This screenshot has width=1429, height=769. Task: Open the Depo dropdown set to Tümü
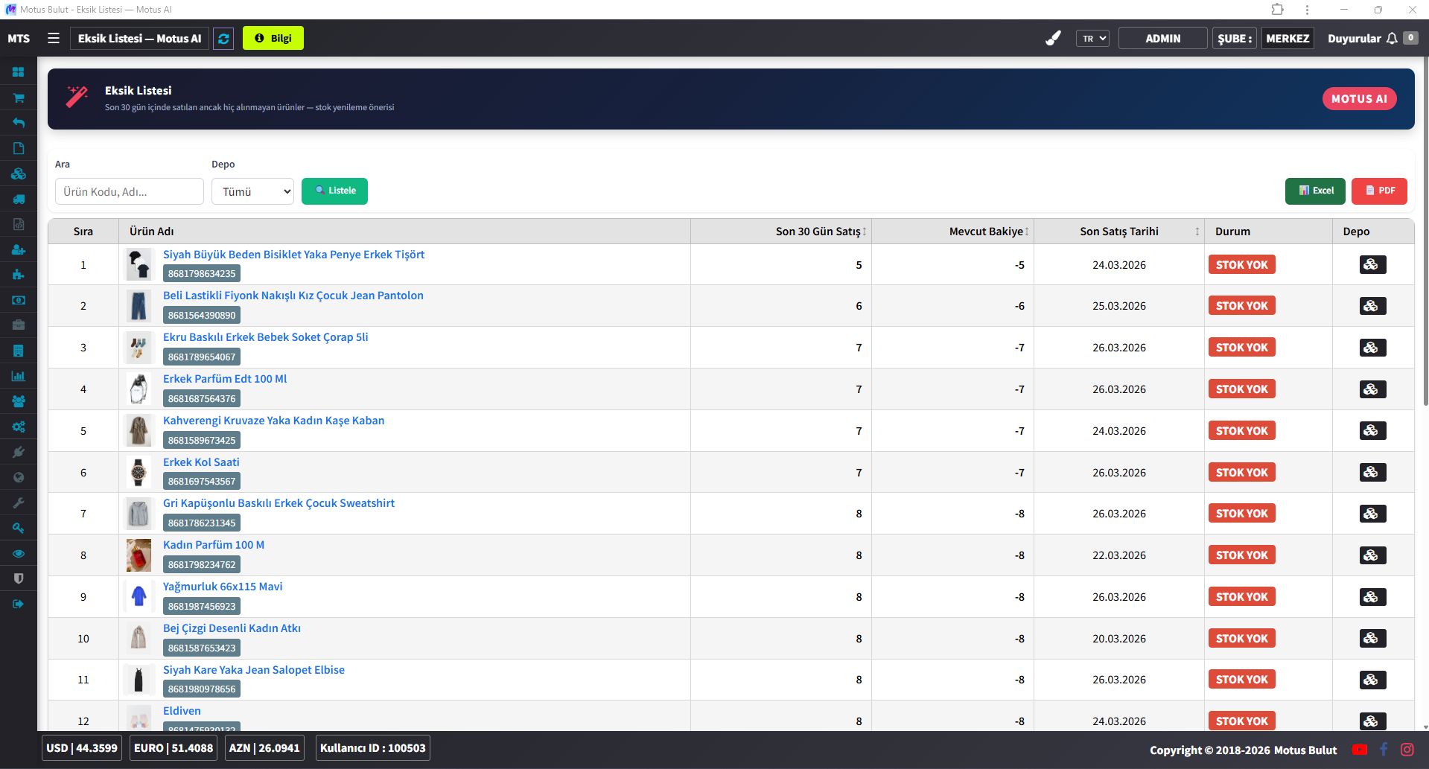point(252,191)
